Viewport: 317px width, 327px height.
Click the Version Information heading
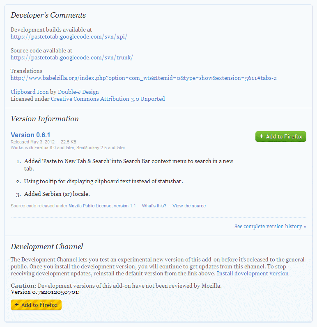pos(45,119)
